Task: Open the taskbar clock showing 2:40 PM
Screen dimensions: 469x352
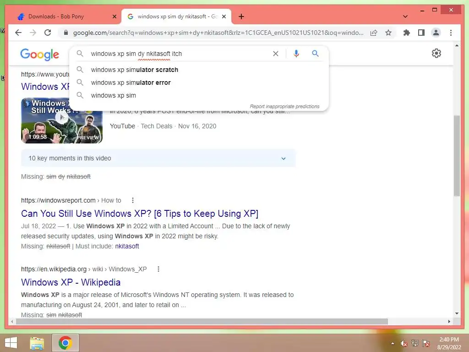Action: tap(449, 343)
